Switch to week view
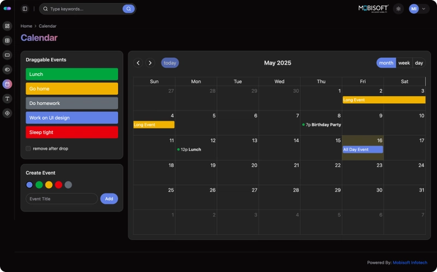The height and width of the screenshot is (272, 437). click(404, 63)
